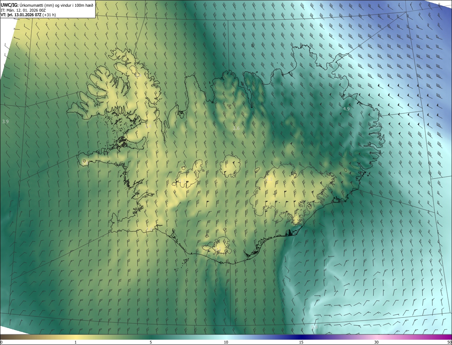Click the '5' label on the colour scale
Viewport: 452px width, 345px height.
(151, 342)
